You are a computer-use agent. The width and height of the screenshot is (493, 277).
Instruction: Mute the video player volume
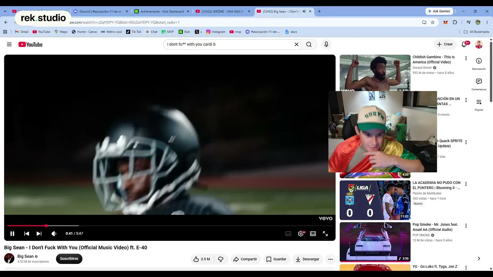(x=54, y=234)
